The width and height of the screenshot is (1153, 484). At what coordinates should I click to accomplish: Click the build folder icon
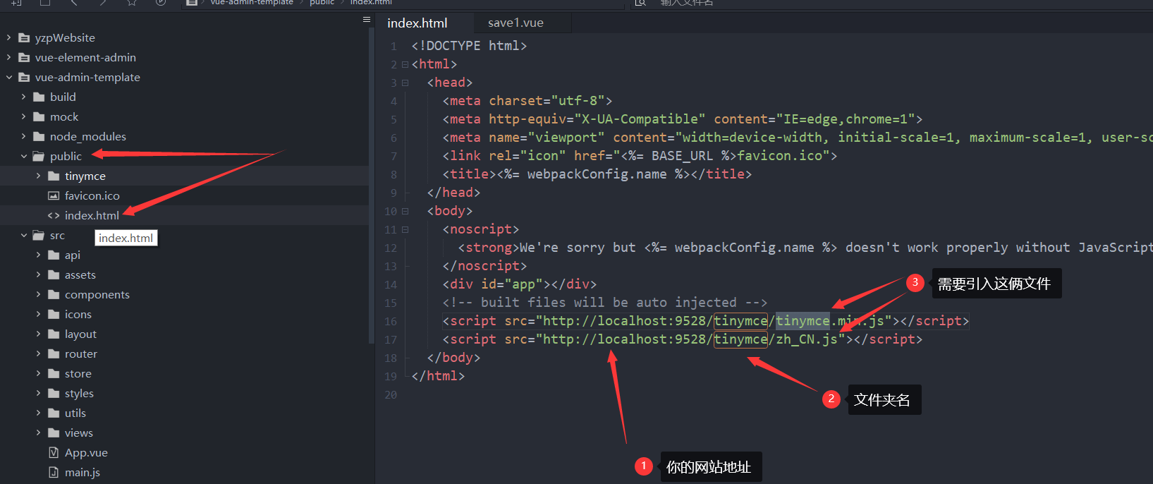(39, 97)
